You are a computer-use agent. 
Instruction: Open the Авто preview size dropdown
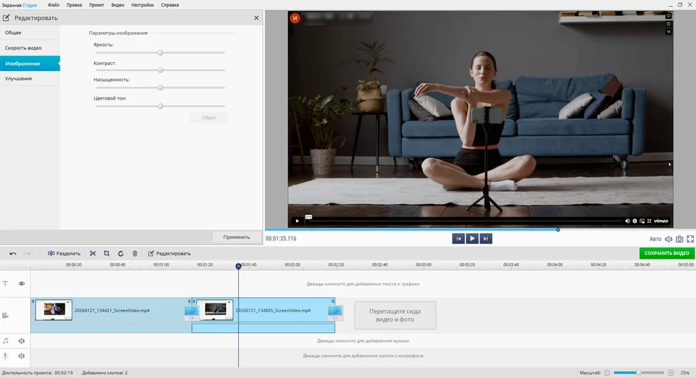point(656,239)
